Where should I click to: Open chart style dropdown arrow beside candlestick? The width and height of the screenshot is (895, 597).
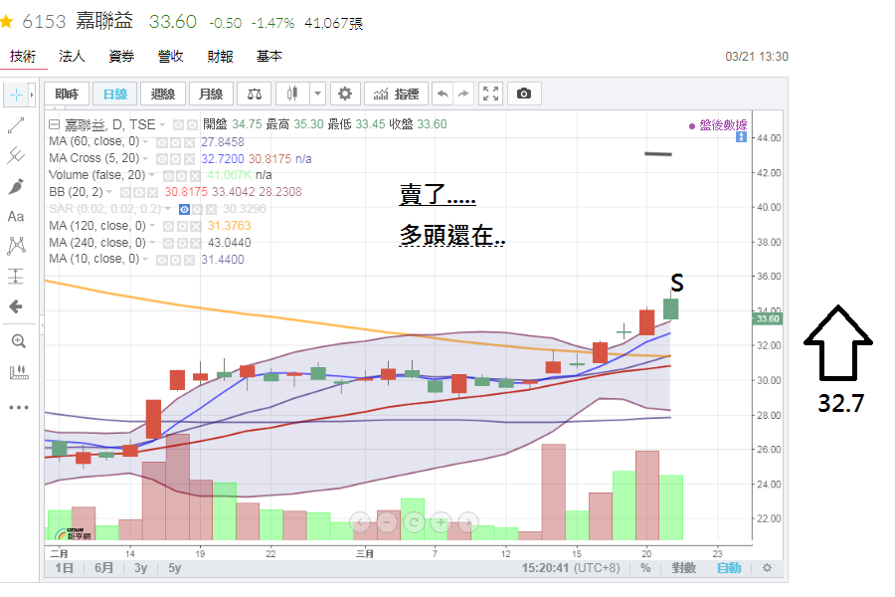point(318,95)
